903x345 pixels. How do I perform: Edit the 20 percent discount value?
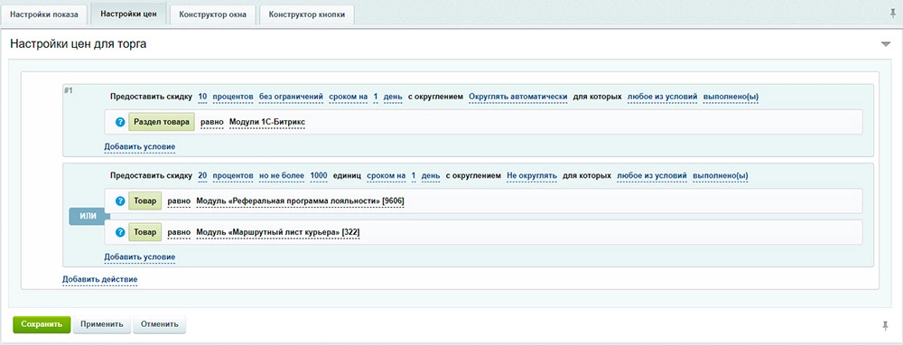202,175
